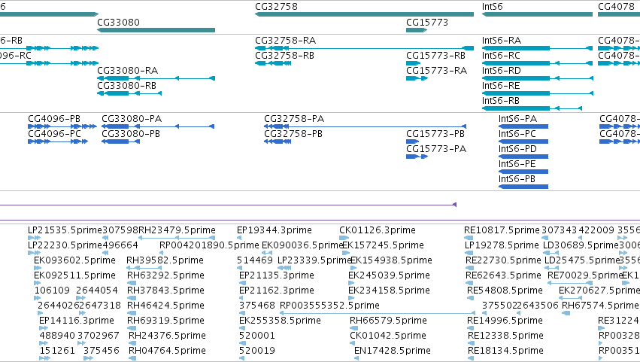Select the EN17428.5prime EST

tap(393, 351)
